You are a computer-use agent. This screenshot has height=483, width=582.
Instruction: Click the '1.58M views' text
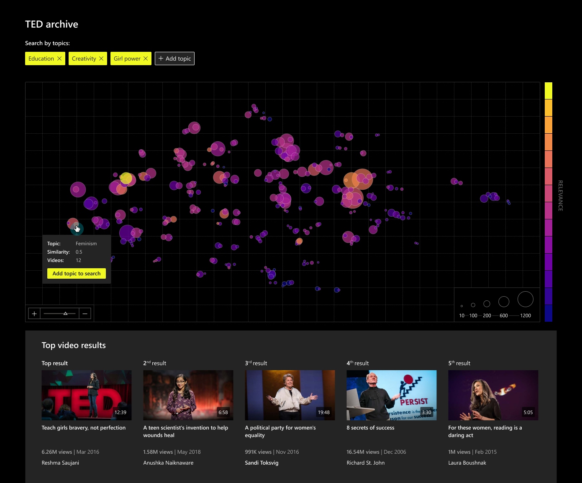pos(158,452)
